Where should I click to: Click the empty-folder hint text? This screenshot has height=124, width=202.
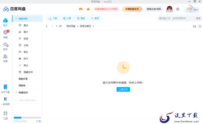(123, 82)
